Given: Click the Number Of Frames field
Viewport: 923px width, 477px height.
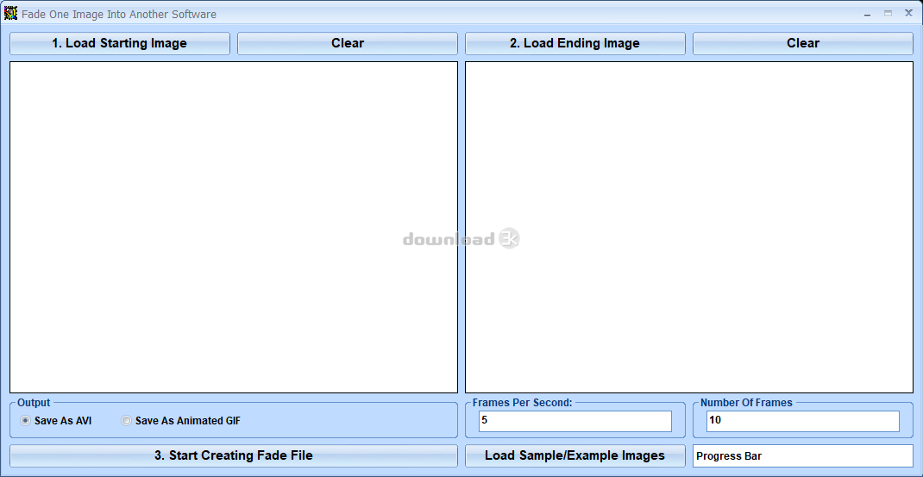Looking at the screenshot, I should point(803,421).
